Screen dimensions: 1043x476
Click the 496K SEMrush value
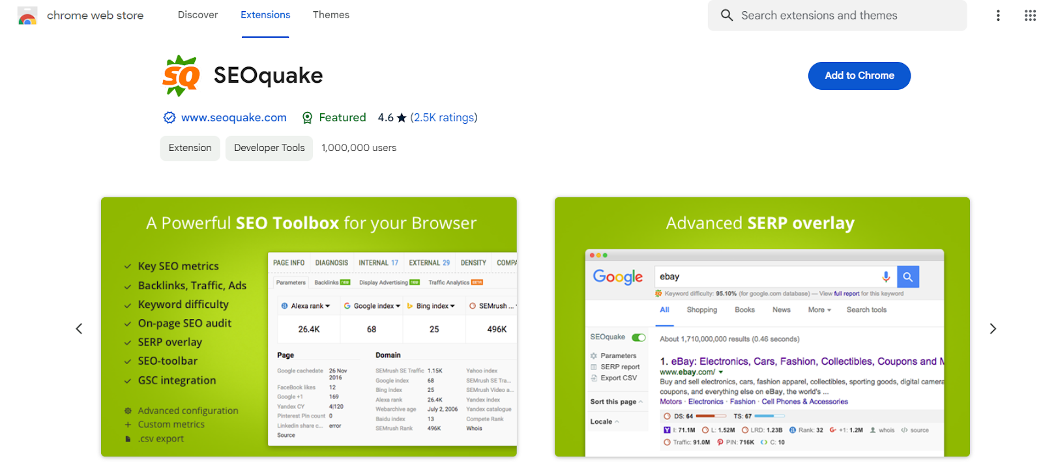(497, 329)
